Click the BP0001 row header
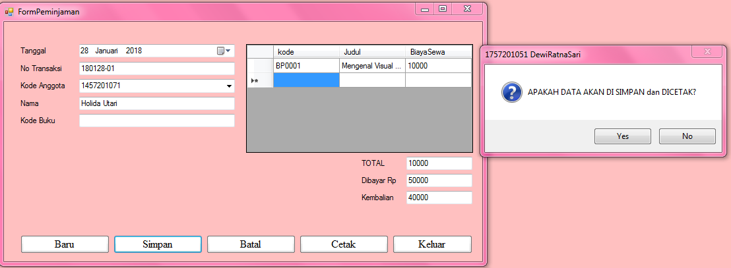Viewport: 731px width, 268px height. (260, 66)
